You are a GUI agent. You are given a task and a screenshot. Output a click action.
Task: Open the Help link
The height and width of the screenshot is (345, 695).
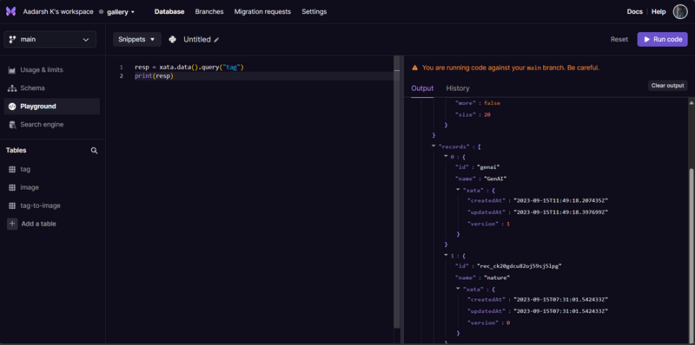click(x=659, y=12)
